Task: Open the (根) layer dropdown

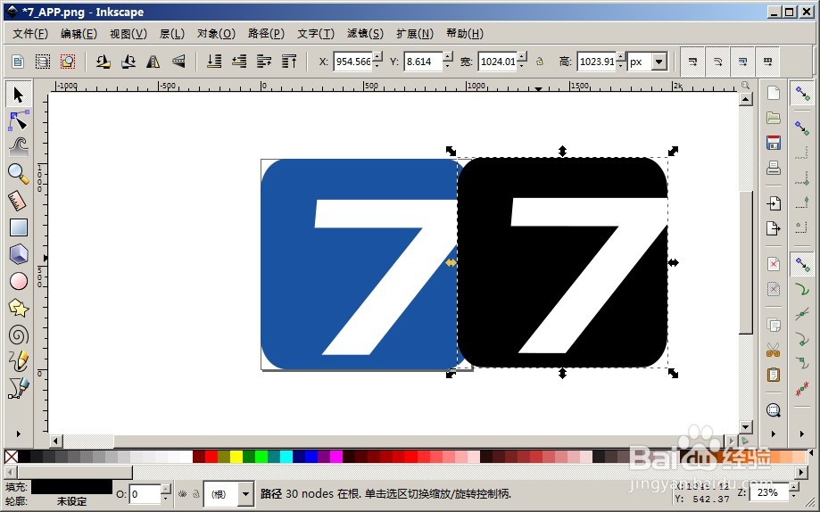Action: coord(245,494)
